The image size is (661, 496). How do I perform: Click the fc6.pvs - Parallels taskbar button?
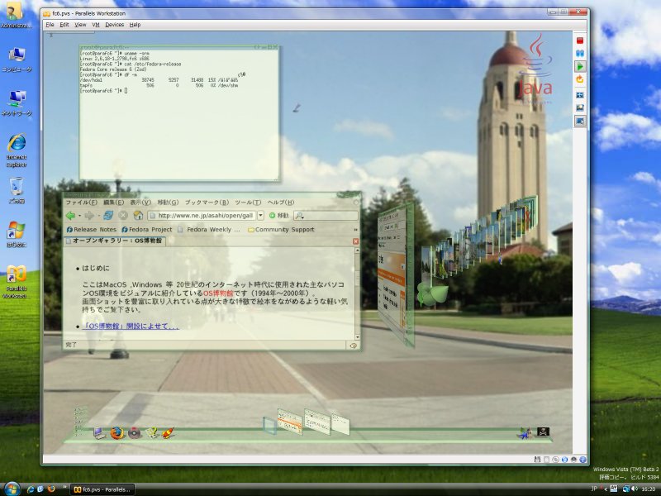click(x=102, y=489)
